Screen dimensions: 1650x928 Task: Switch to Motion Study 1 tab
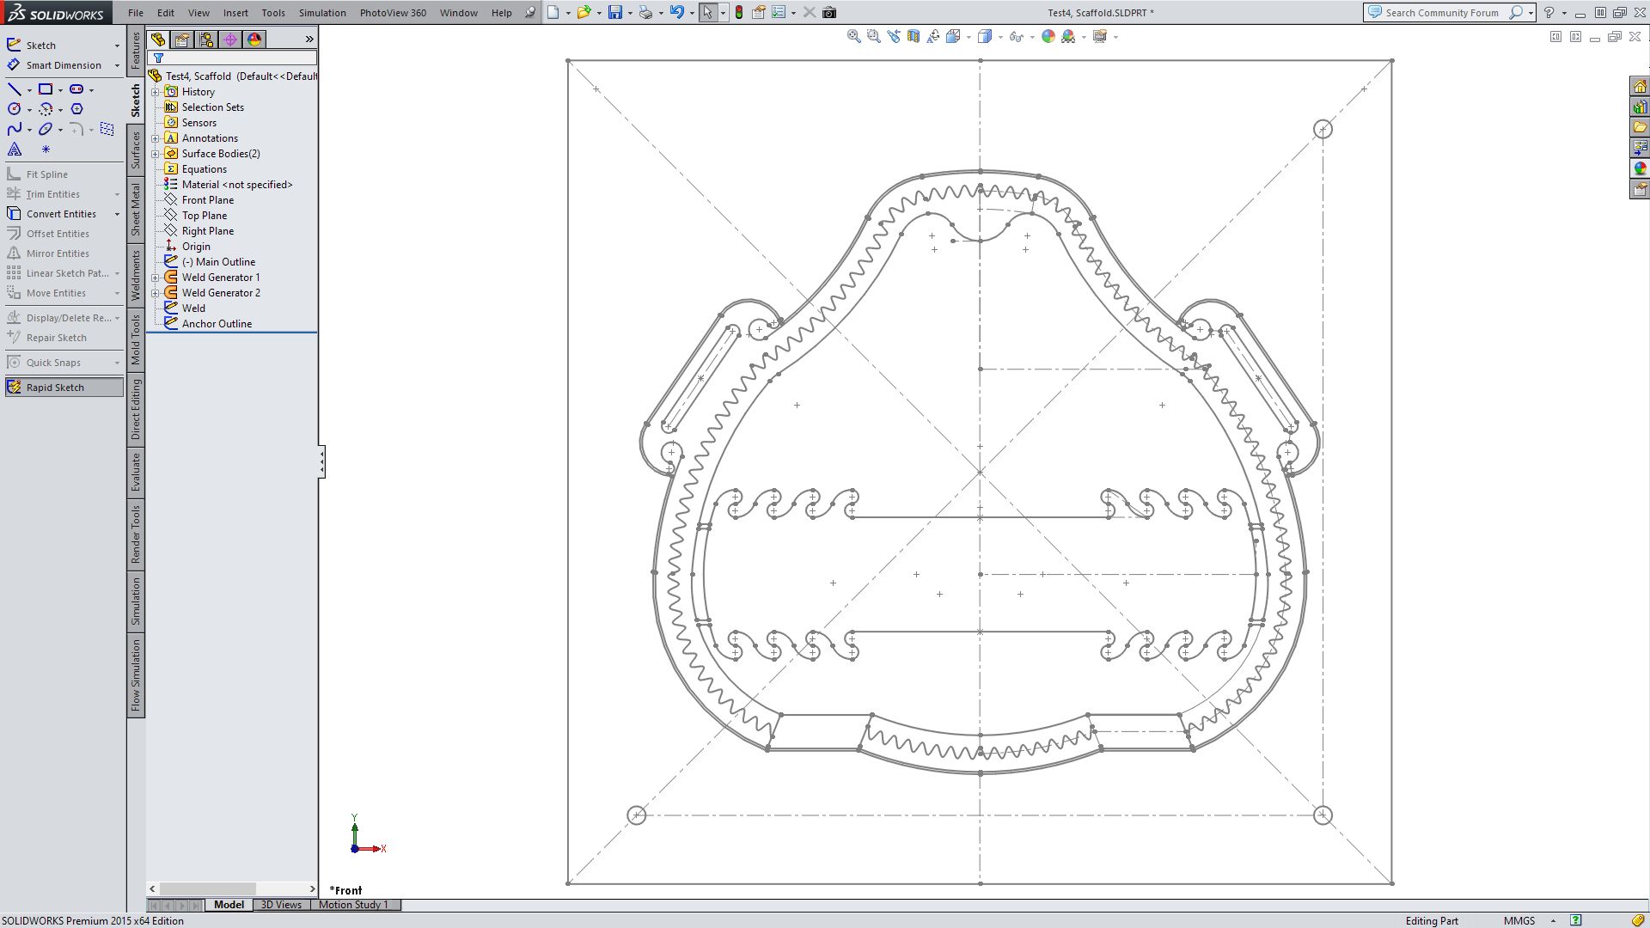(353, 905)
